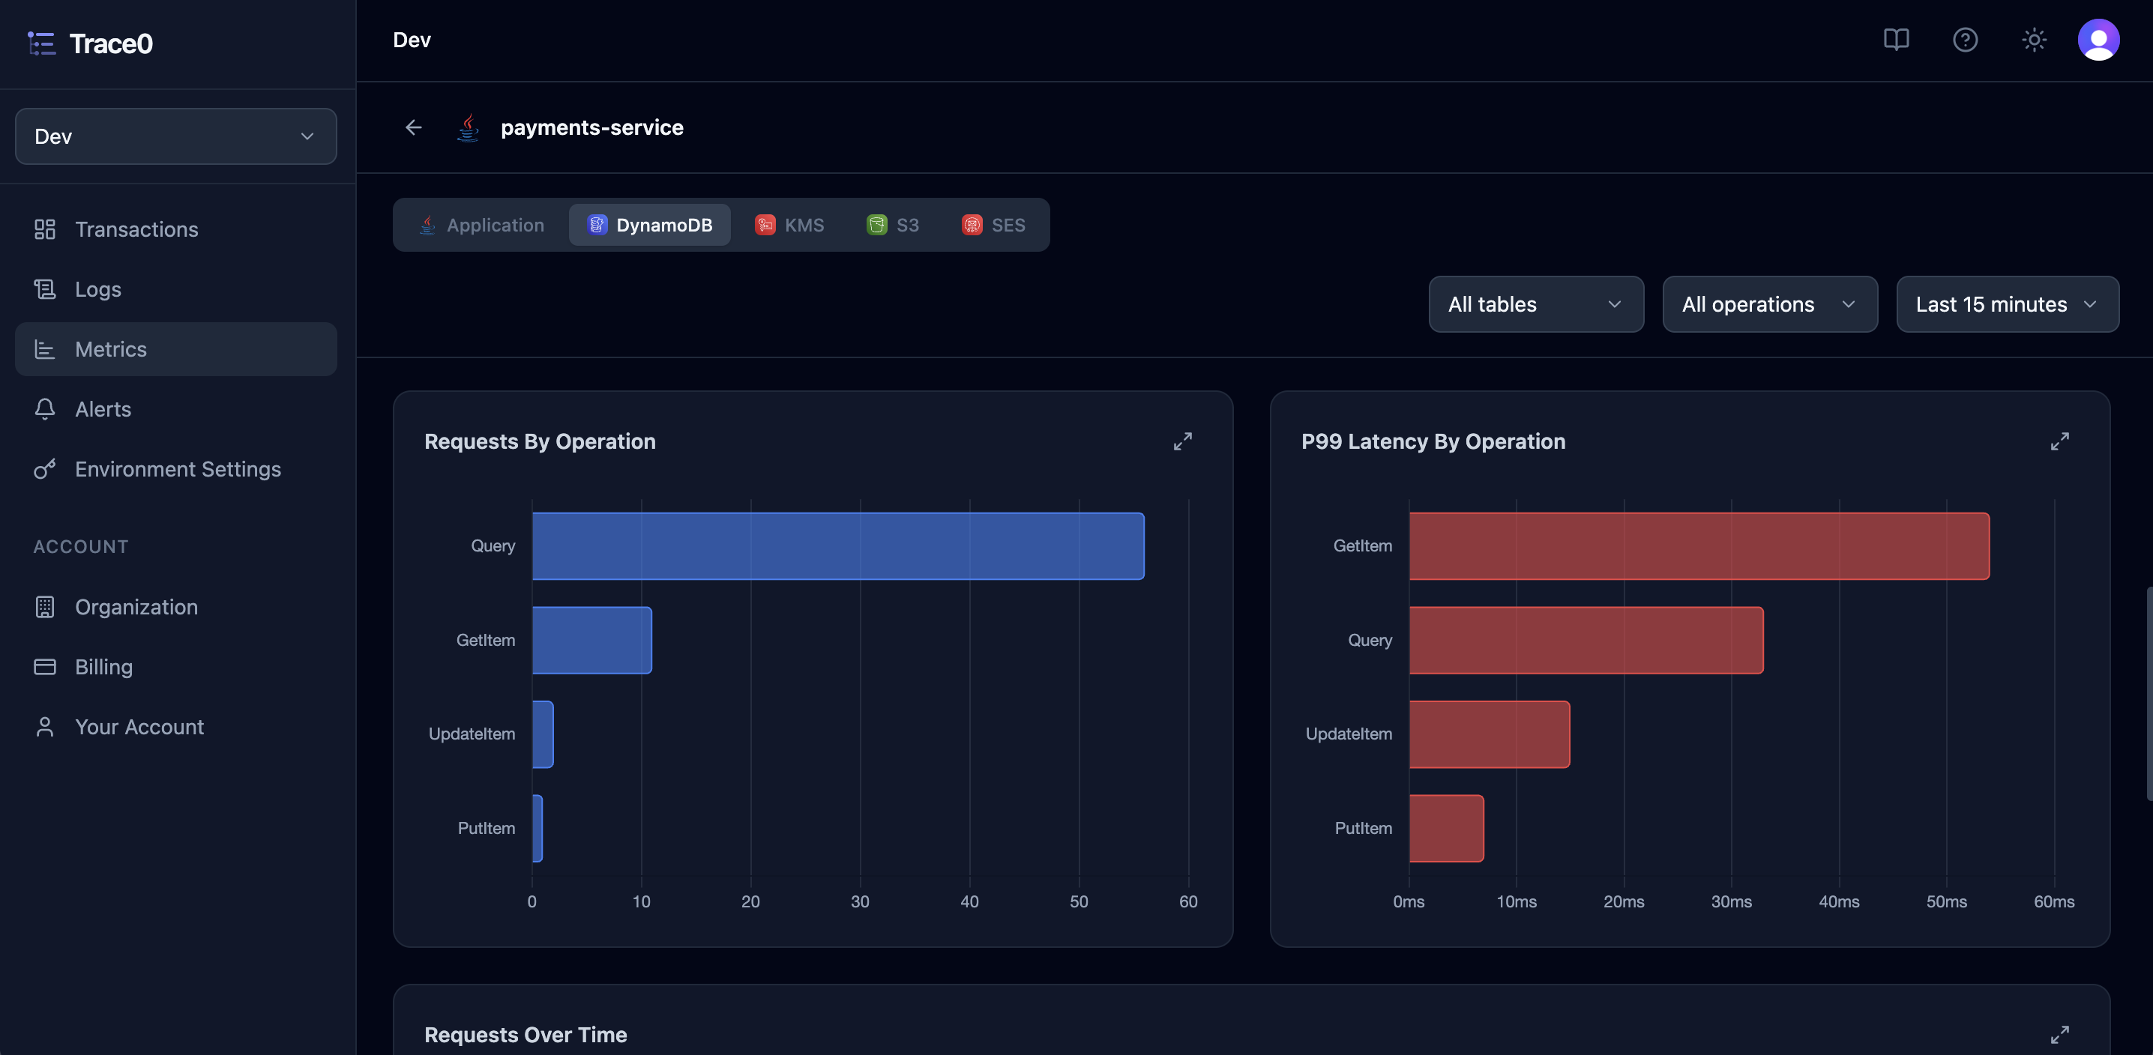Click the Trace0 logo icon
The height and width of the screenshot is (1055, 2153).
click(42, 43)
